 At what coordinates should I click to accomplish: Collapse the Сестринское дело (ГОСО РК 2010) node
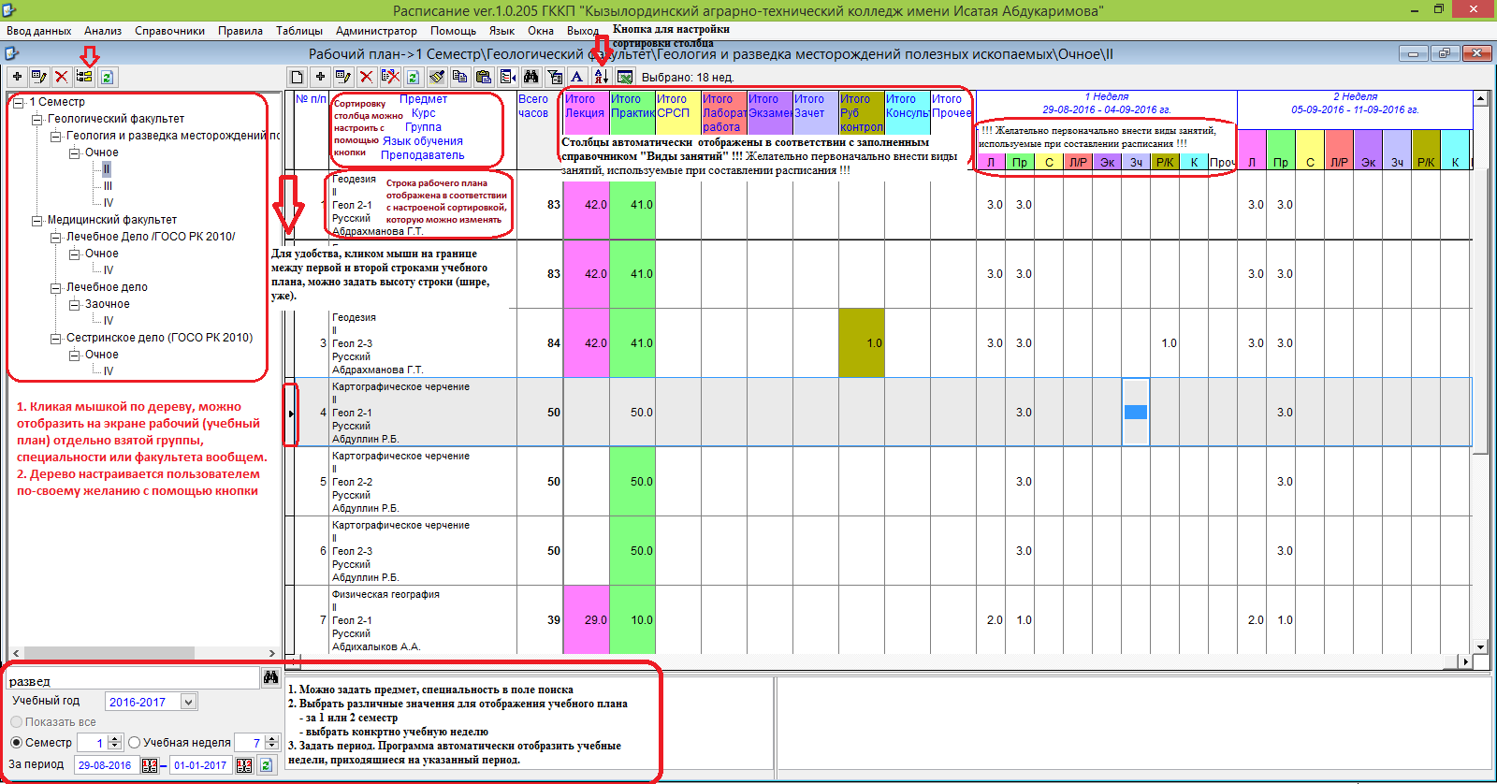coord(56,338)
